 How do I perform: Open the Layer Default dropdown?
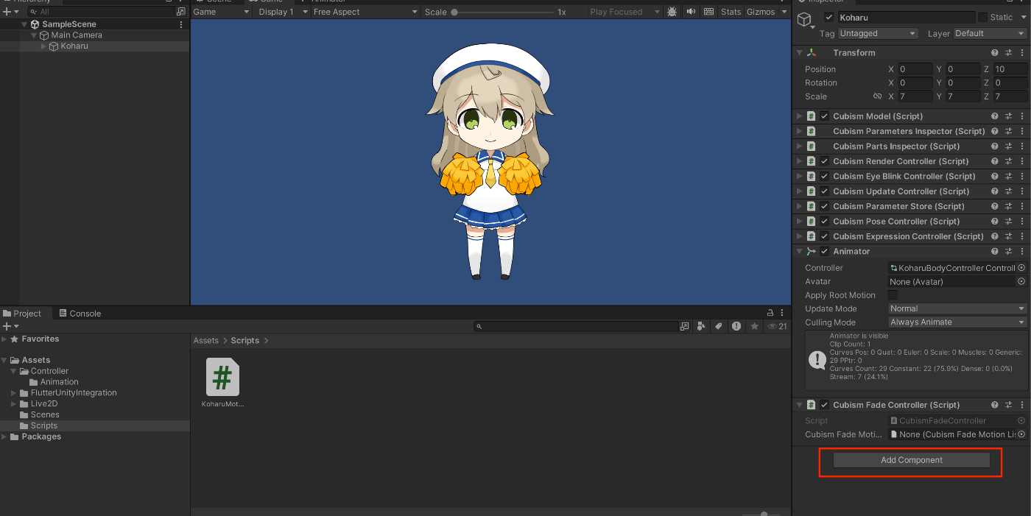coord(990,34)
